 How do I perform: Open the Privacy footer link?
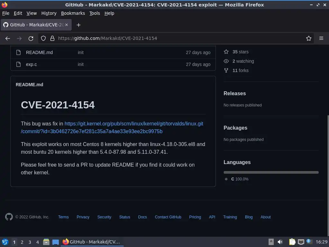point(83,217)
